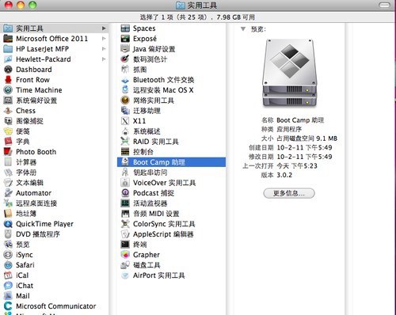Expand the HP LaserJet MFP arrow
The image size is (396, 315).
tap(104, 49)
